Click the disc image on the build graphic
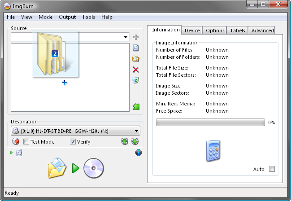Screen dimensions: 291x201 point(94,168)
